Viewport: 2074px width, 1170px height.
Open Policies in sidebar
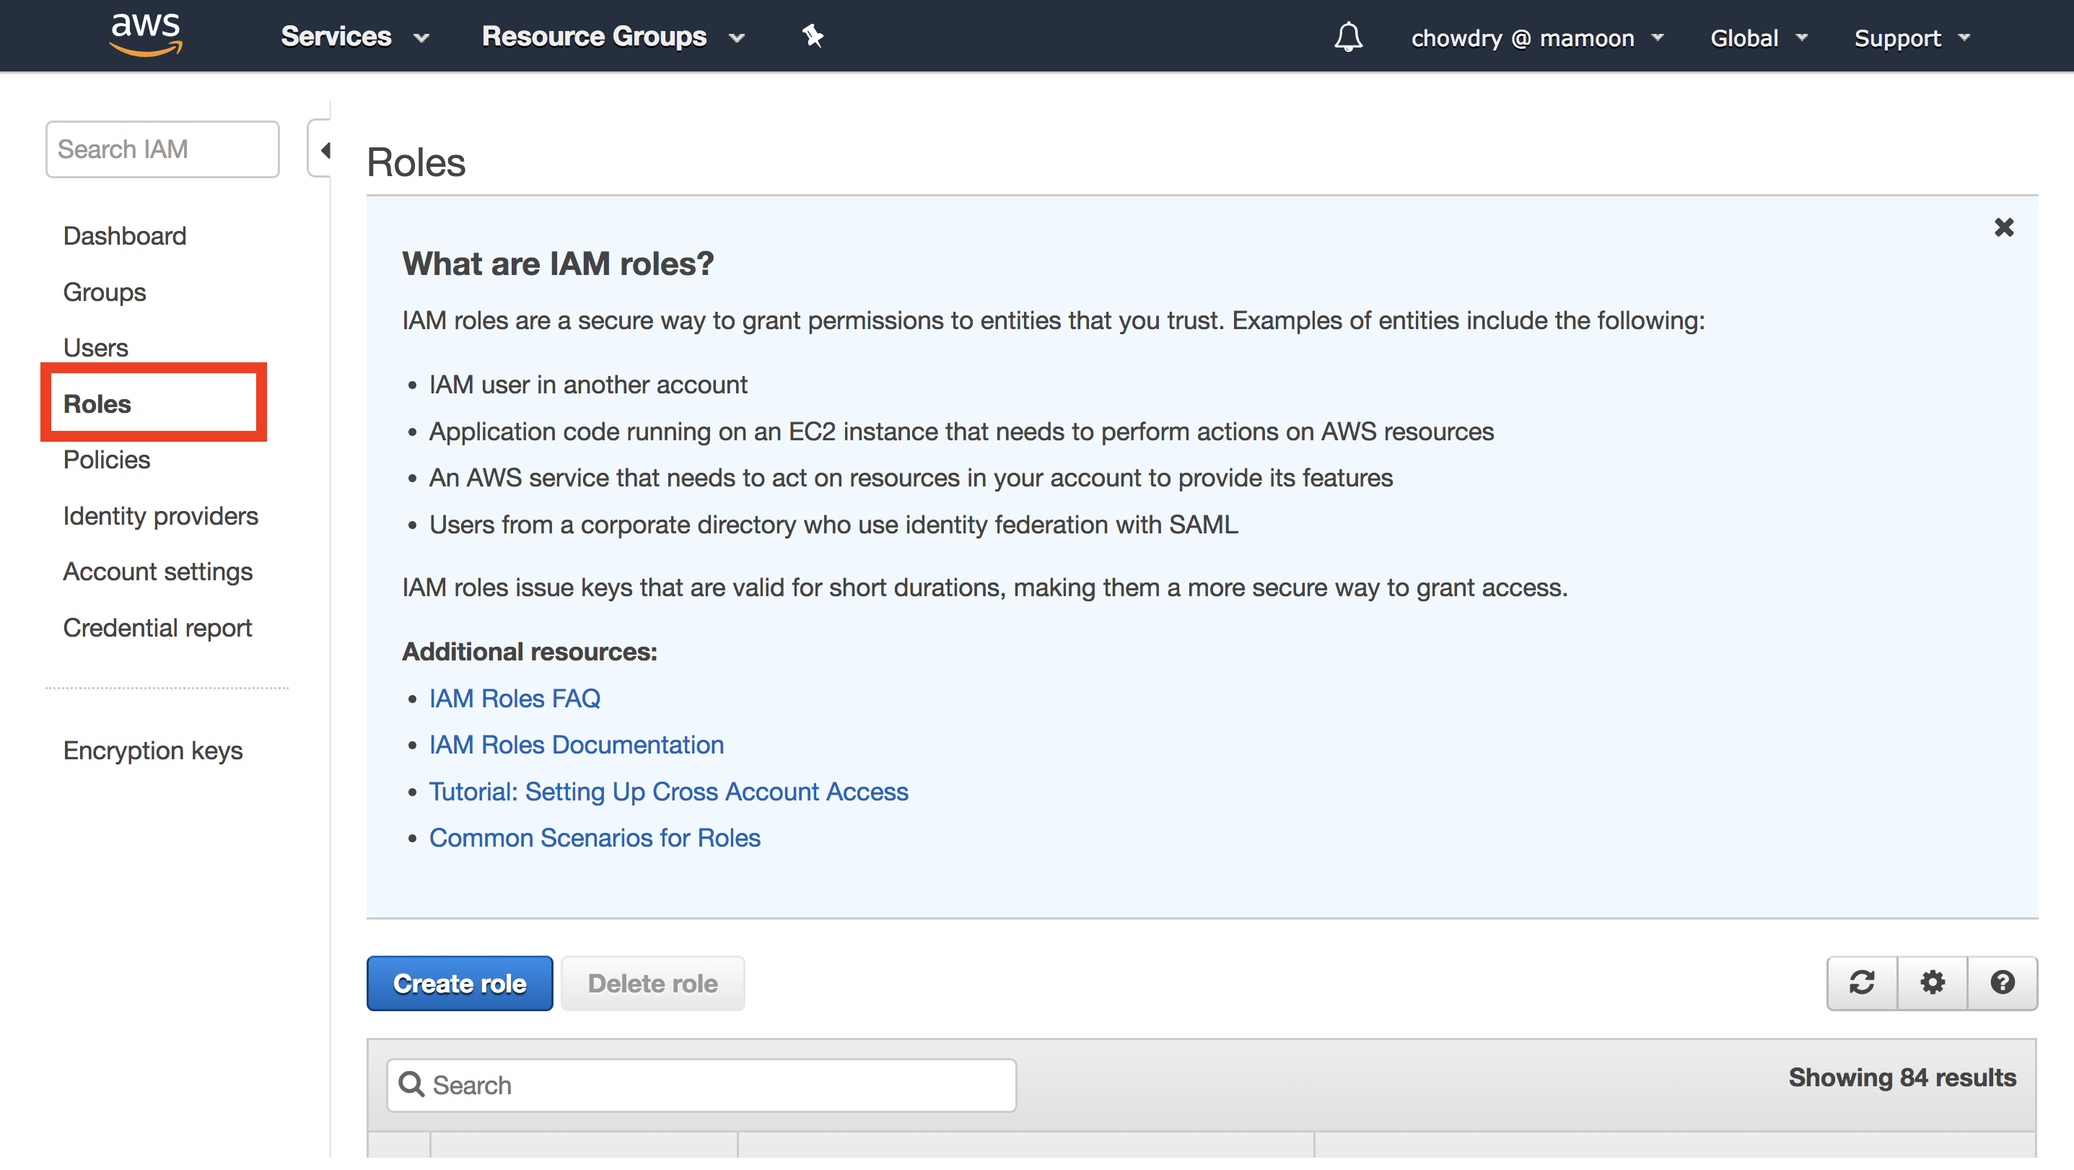pos(107,460)
